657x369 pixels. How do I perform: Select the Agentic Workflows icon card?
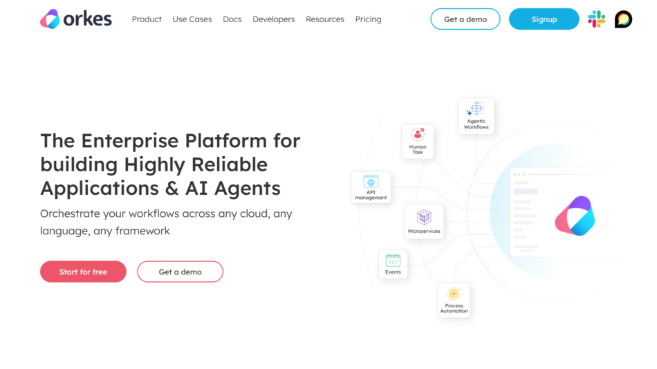click(x=476, y=116)
